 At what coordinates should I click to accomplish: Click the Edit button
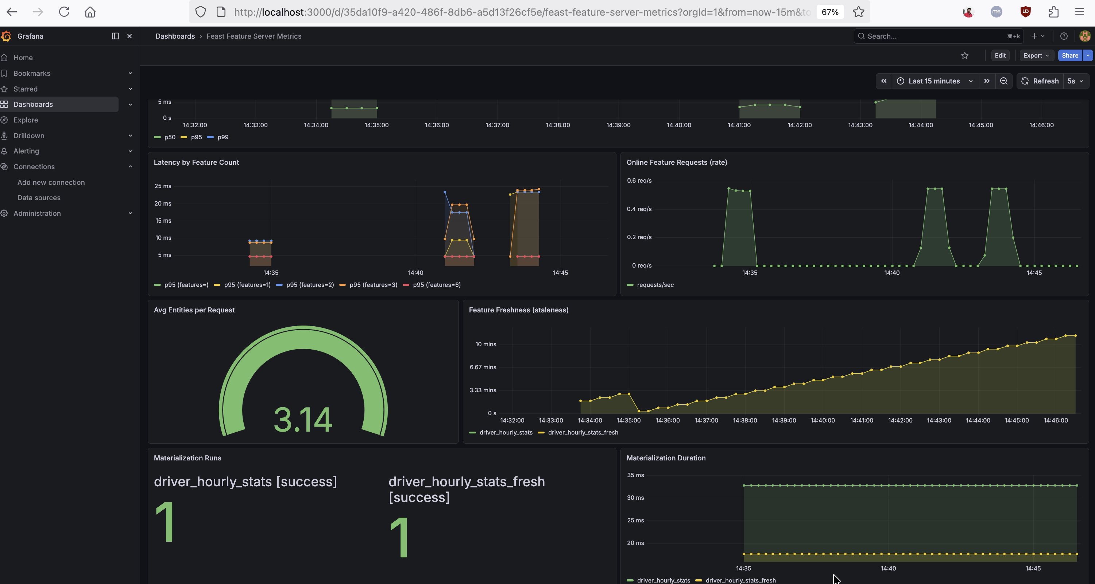click(1000, 56)
